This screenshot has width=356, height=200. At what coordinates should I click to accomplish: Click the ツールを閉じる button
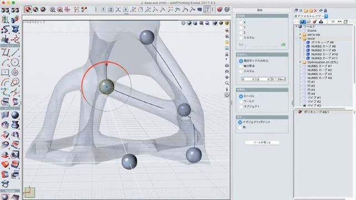coord(262,143)
